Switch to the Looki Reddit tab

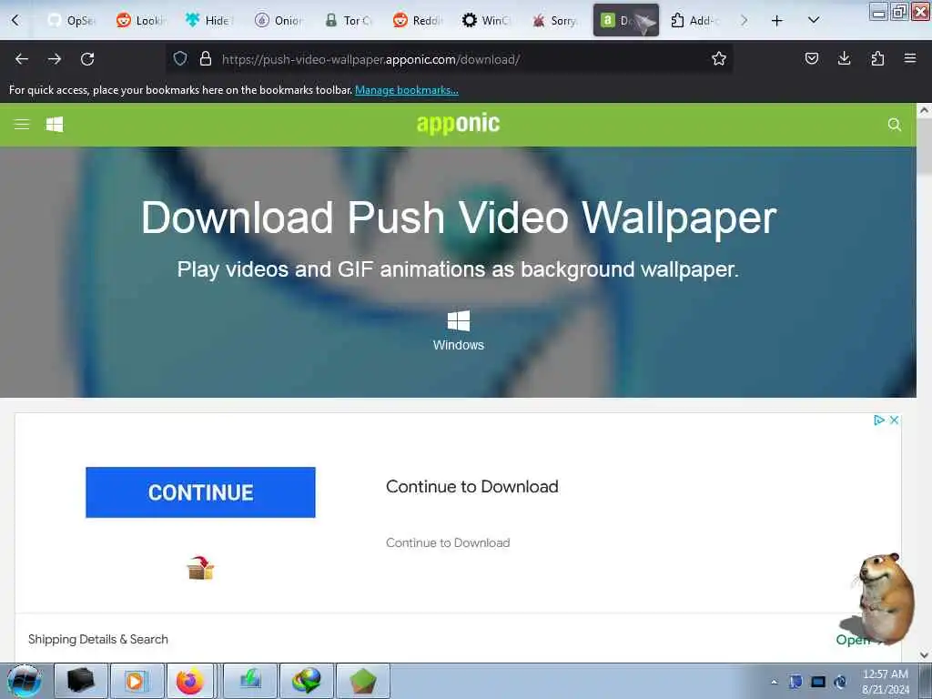tap(140, 21)
